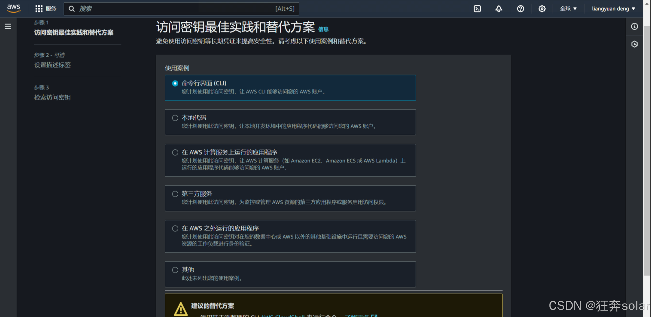
Task: Choose 在 AWS 计算服务上运行的应用程序 option
Action: pyautogui.click(x=175, y=152)
